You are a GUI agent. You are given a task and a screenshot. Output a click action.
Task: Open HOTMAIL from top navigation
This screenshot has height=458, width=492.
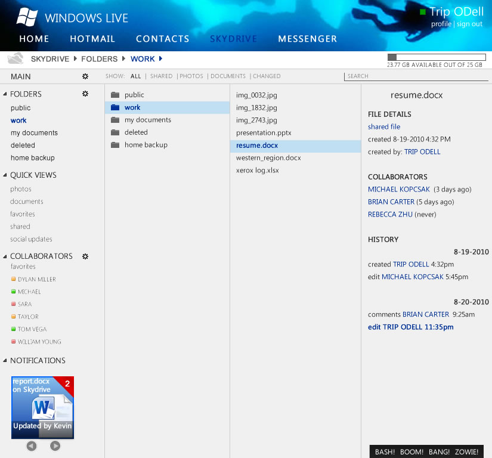[x=92, y=39]
